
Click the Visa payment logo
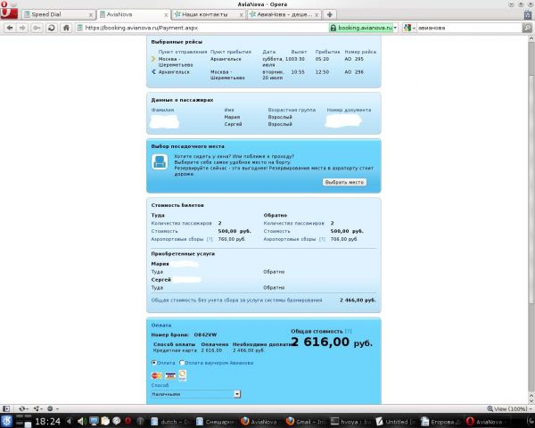[170, 375]
